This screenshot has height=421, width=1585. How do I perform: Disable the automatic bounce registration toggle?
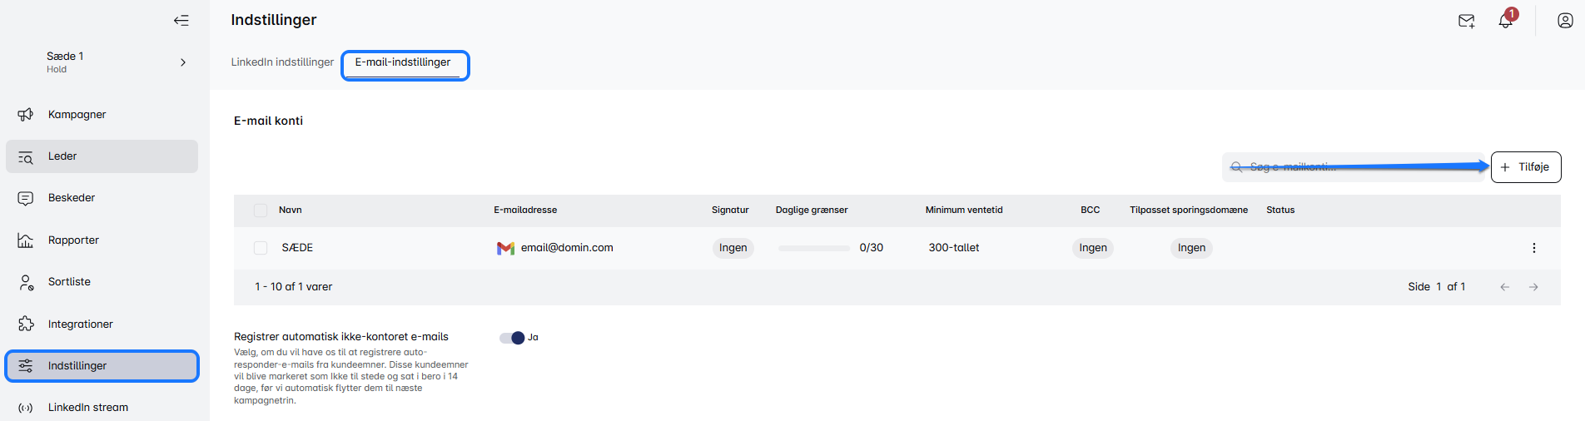513,338
